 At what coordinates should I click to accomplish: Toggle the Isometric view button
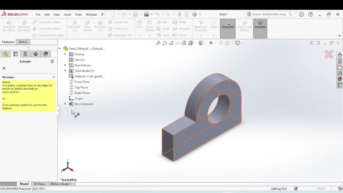coord(260,28)
